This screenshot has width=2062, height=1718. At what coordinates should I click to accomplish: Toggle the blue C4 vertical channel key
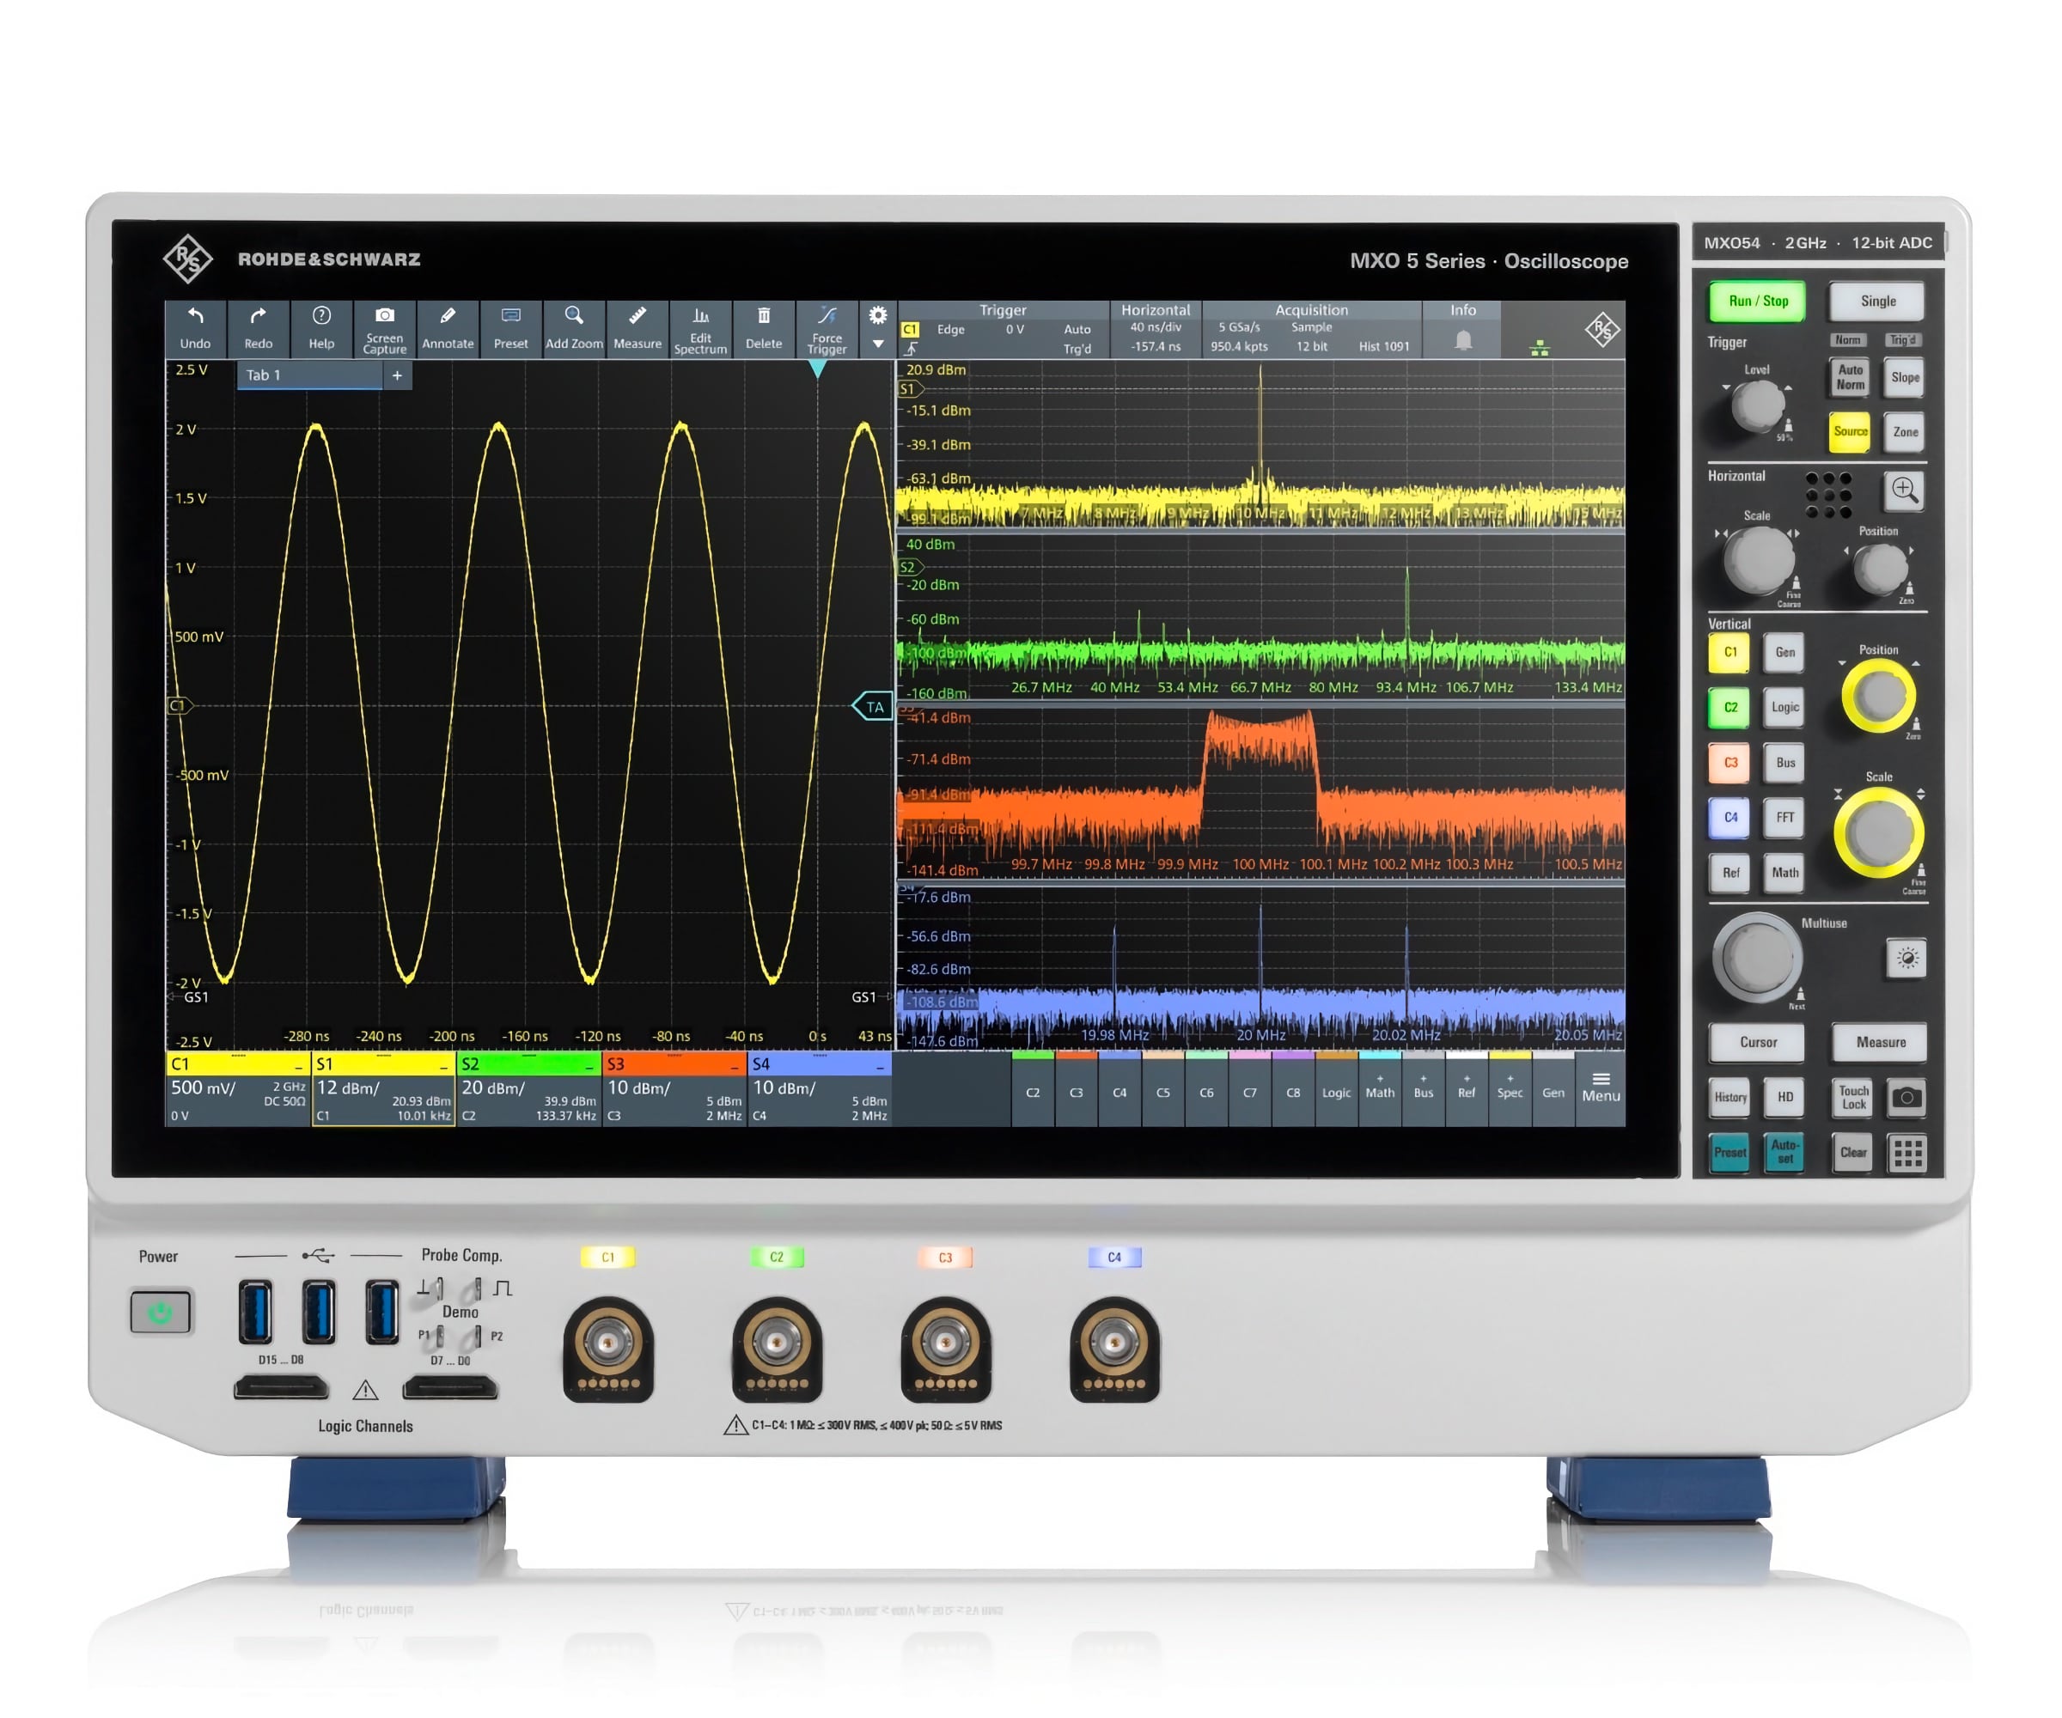point(1730,817)
